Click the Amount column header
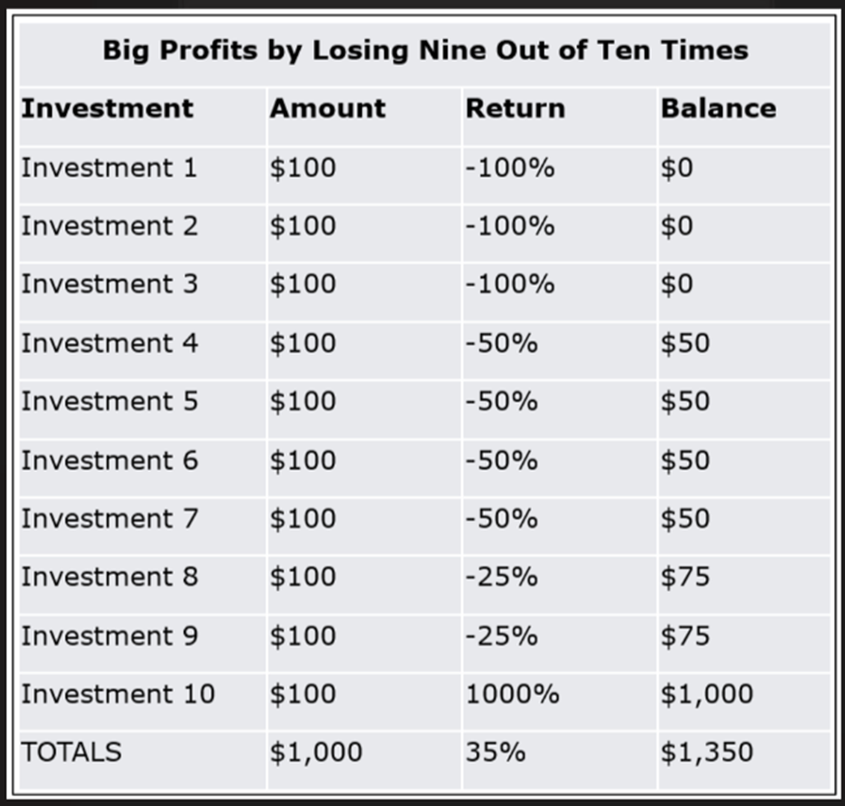Screen dimensions: 845x806 tap(328, 108)
